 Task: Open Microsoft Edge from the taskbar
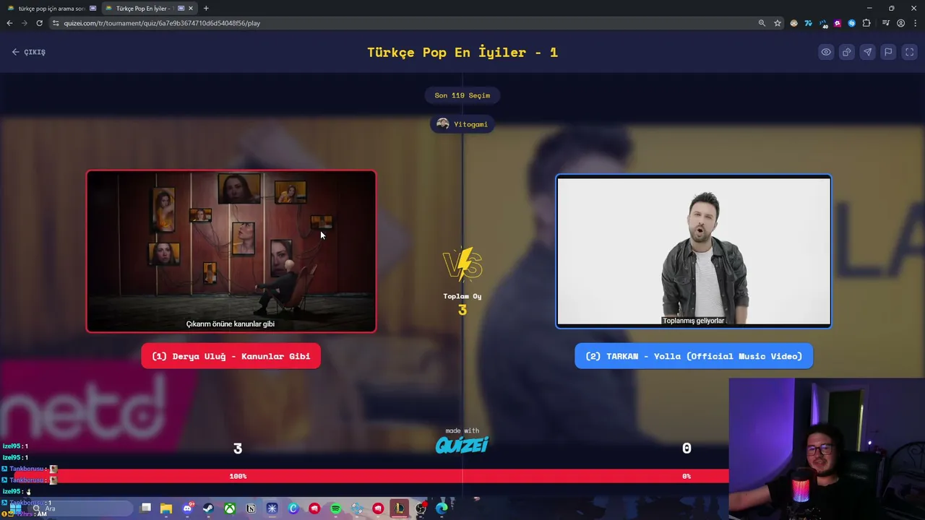tap(442, 508)
